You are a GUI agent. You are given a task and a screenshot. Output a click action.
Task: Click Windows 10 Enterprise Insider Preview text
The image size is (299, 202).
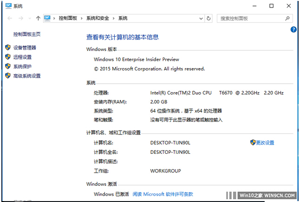pos(136,60)
